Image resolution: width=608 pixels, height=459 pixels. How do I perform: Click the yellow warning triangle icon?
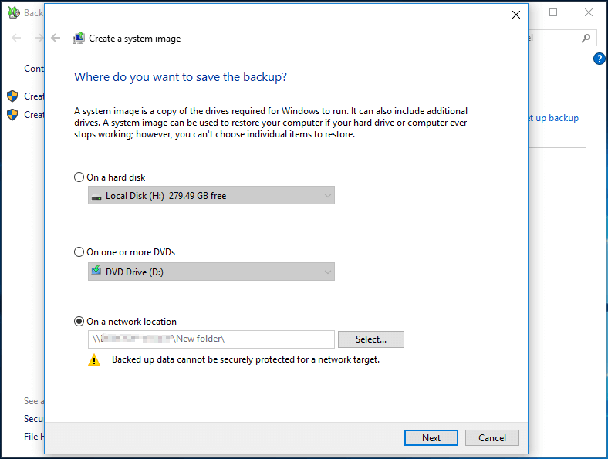point(94,359)
